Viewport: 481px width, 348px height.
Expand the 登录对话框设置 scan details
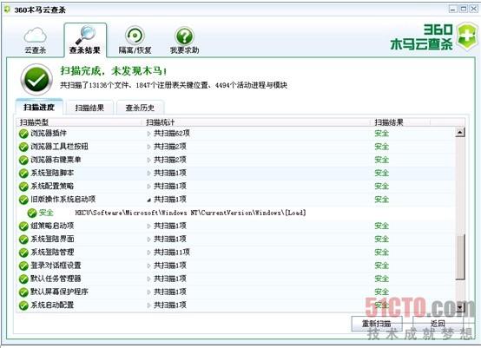[148, 266]
